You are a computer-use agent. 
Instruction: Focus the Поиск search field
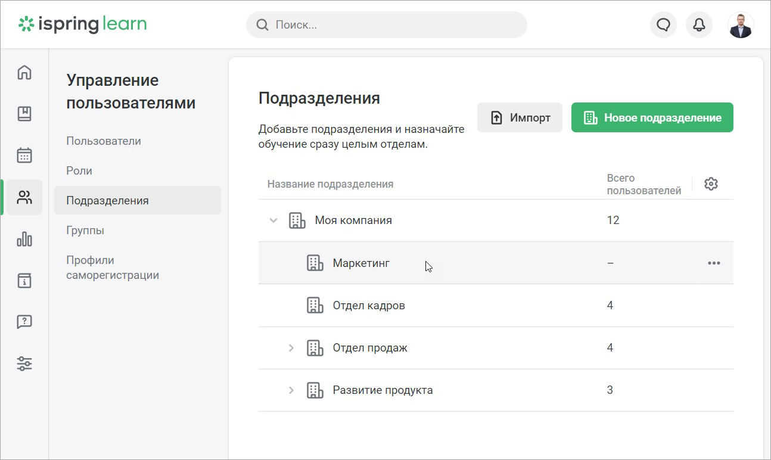click(x=387, y=25)
